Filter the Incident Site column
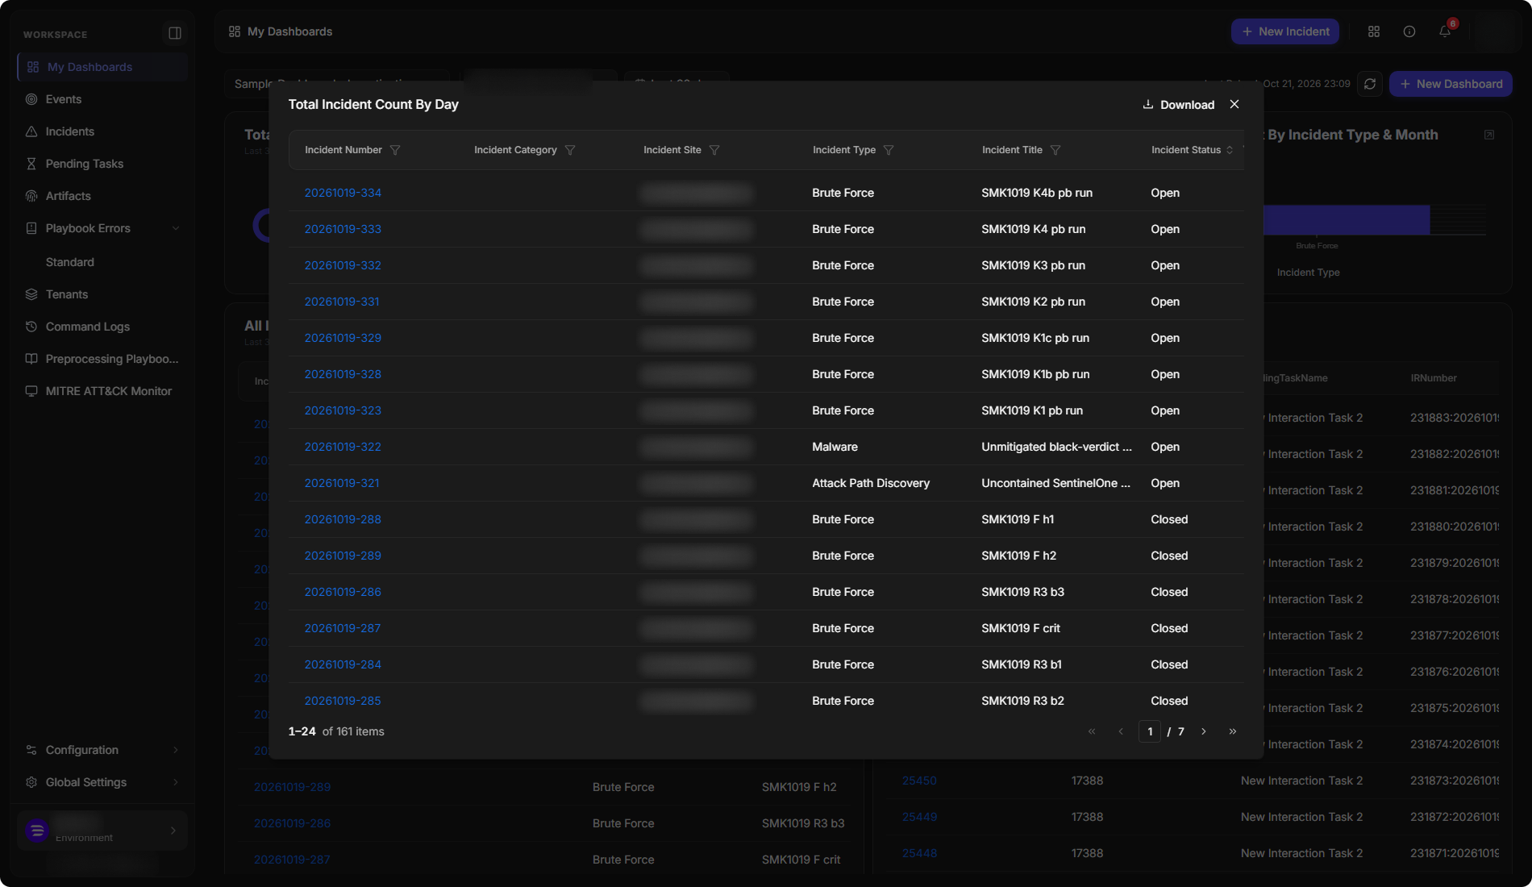The image size is (1532, 887). pyautogui.click(x=714, y=150)
